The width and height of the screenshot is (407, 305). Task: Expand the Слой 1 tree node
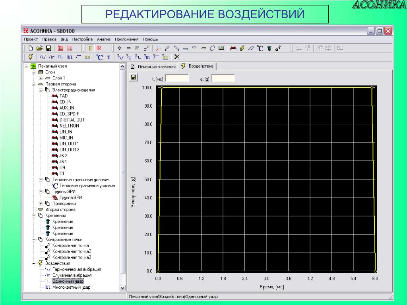[41, 78]
